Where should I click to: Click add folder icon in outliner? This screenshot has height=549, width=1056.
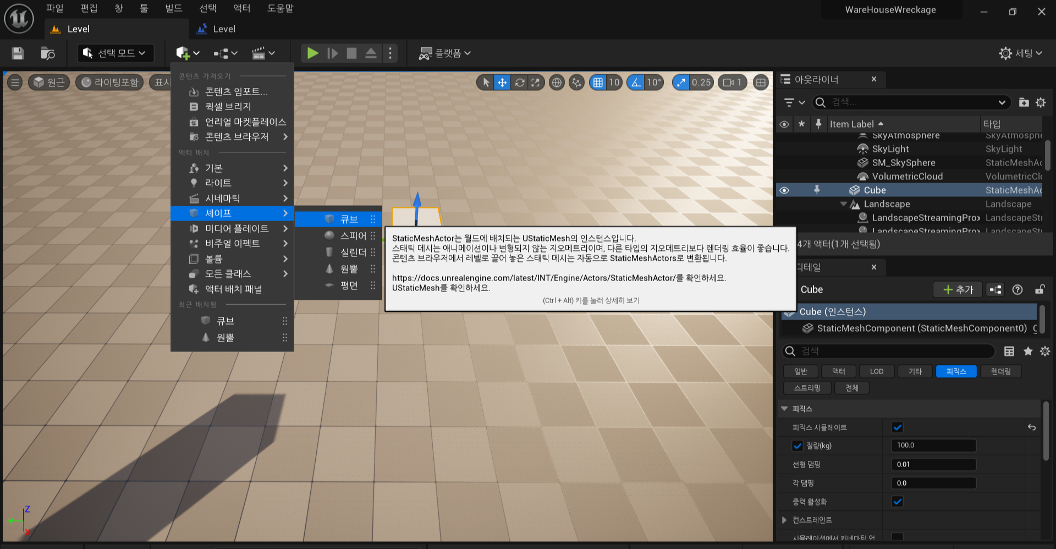(1024, 102)
